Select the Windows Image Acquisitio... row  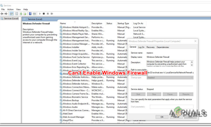tap(94, 54)
